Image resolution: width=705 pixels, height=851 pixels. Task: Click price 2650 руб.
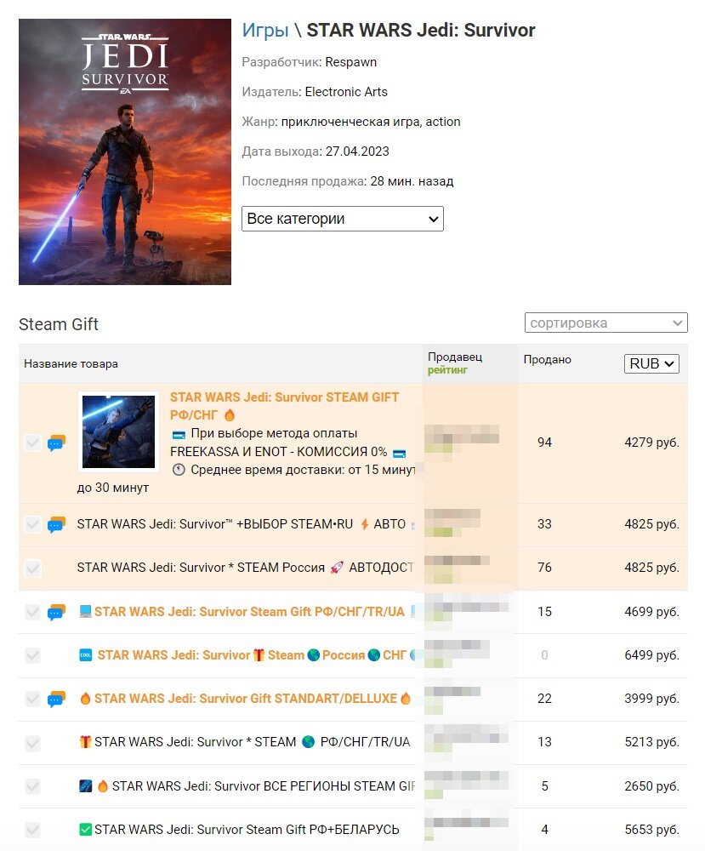click(x=652, y=785)
